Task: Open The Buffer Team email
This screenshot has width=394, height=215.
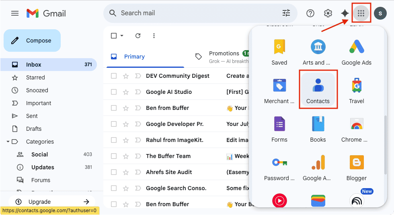Action: (x=176, y=156)
